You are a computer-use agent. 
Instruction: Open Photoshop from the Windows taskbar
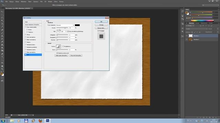point(47,121)
